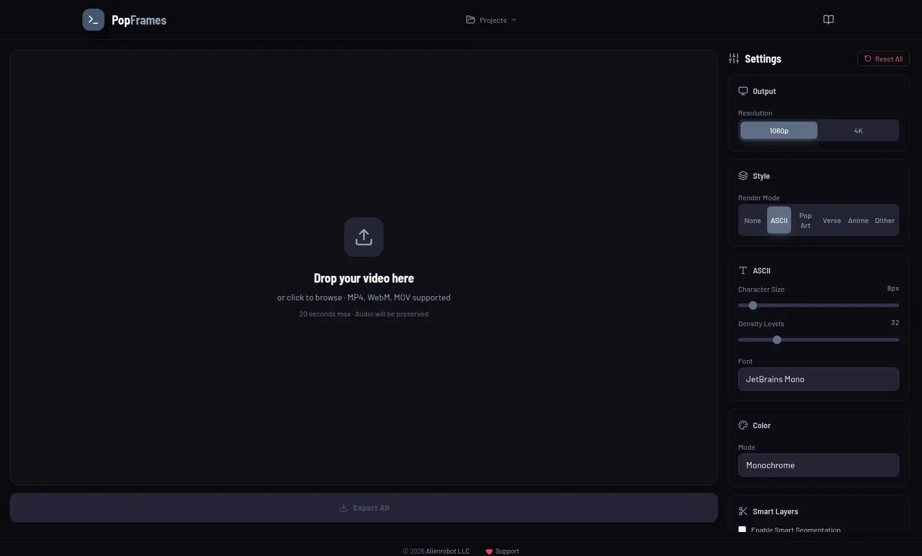The height and width of the screenshot is (556, 922).
Task: Click the Smart Layers scissors icon
Action: pos(743,511)
